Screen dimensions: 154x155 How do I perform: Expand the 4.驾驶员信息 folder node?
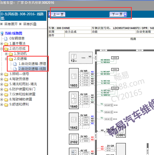[x=2, y=79]
